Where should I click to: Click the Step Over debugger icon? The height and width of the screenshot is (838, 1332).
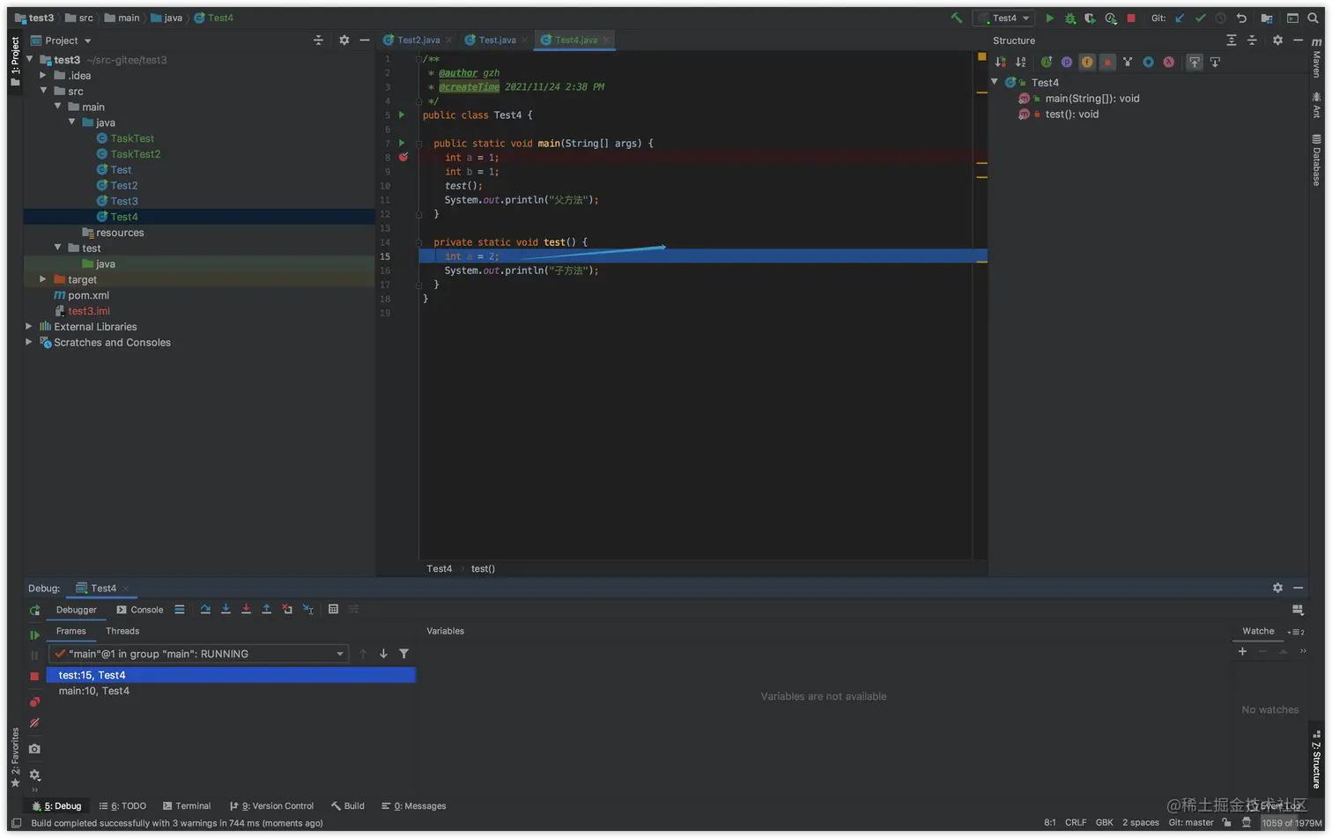pyautogui.click(x=205, y=609)
